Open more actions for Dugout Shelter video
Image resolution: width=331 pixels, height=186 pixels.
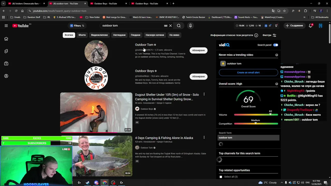pyautogui.click(x=204, y=94)
